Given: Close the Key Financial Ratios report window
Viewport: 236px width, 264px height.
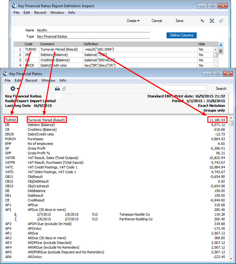Looking at the screenshot, I should tap(228, 74).
